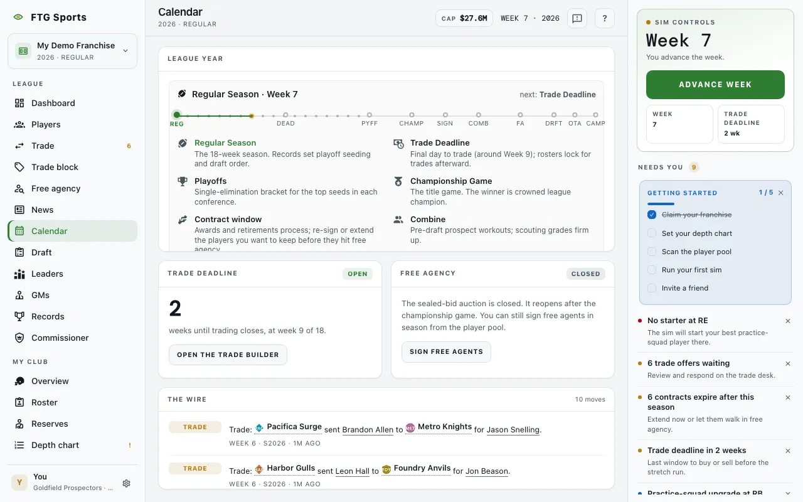803x502 pixels.
Task: Check the Set your depth chart item
Action: 652,233
